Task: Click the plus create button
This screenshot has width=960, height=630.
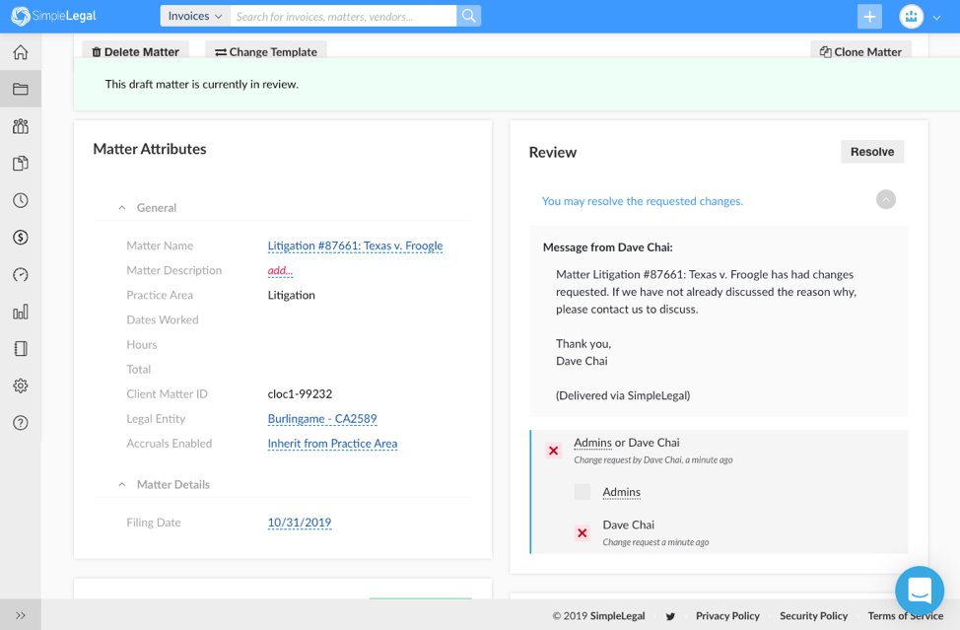Action: tap(869, 17)
